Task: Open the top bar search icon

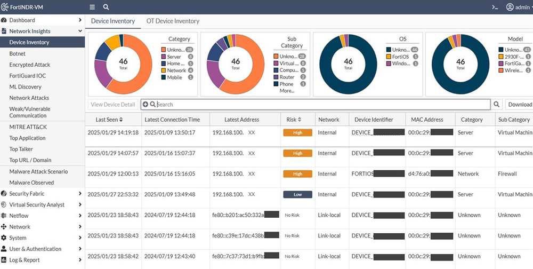Action: (106, 7)
